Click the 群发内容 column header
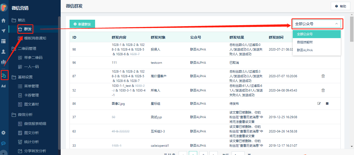The height and width of the screenshot is (155, 354). click(x=119, y=37)
